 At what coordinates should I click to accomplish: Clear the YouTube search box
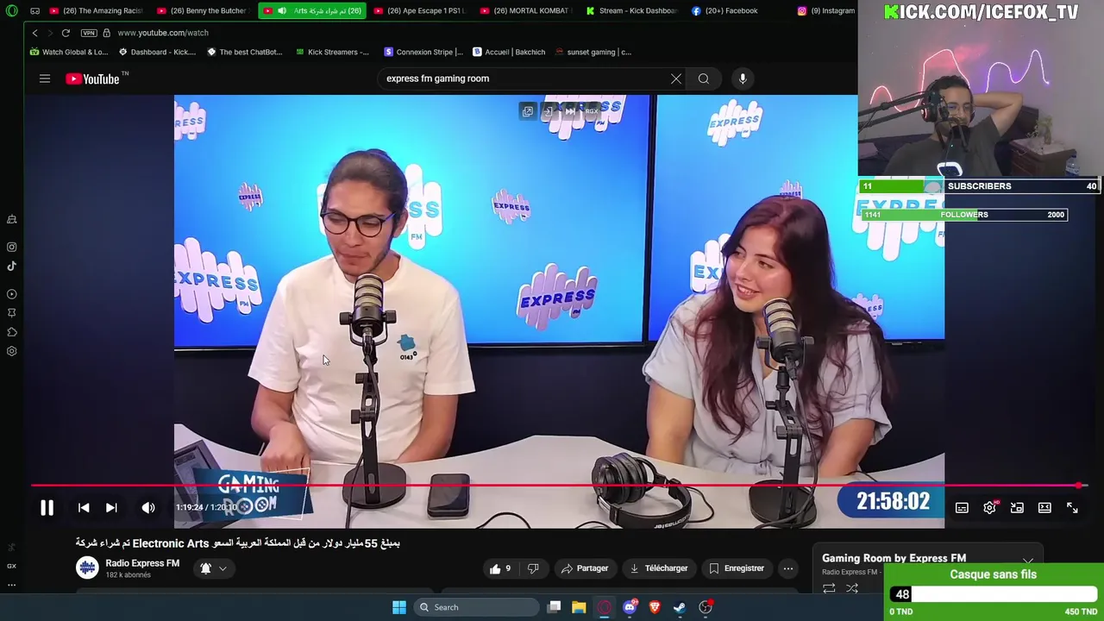(x=676, y=78)
